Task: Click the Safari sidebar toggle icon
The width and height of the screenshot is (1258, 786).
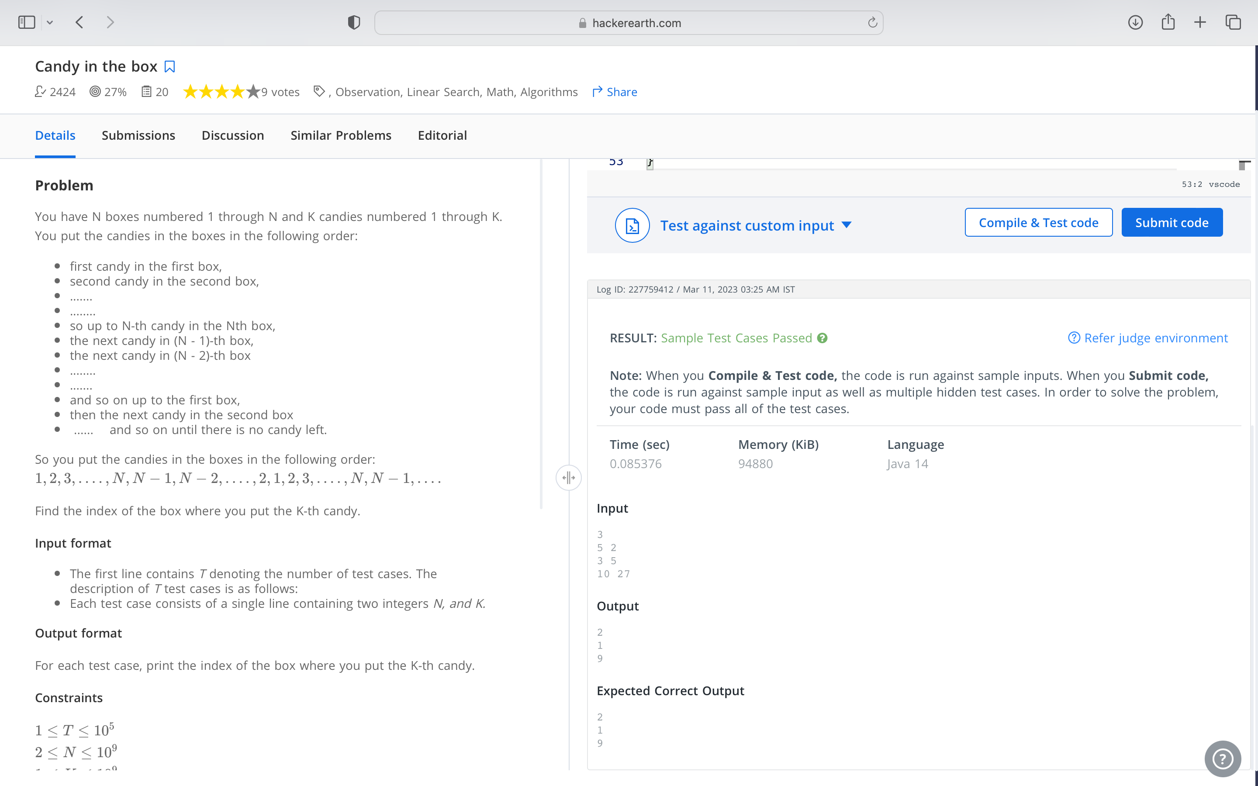Action: 27,22
